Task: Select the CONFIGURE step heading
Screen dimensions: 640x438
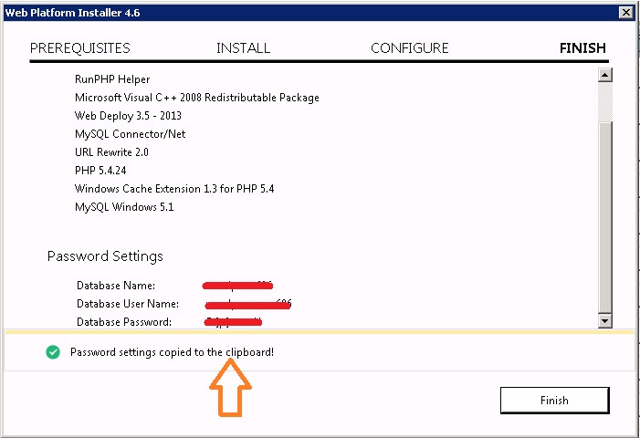Action: coord(409,48)
